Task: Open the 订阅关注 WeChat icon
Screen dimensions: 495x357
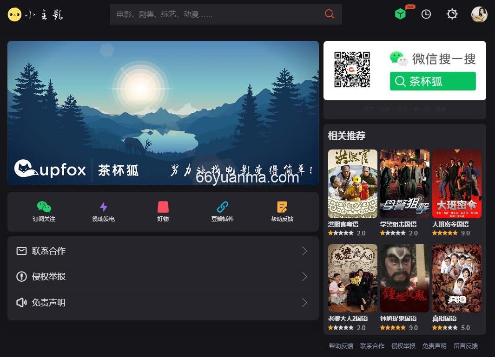Action: point(43,208)
